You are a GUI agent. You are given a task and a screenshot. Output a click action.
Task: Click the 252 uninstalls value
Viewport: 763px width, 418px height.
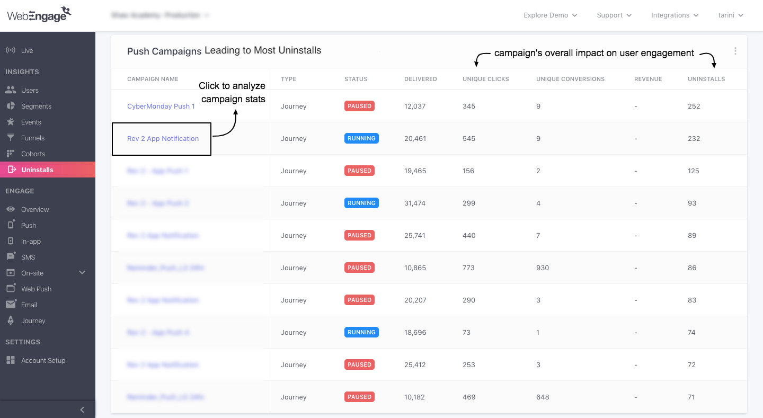[x=694, y=106]
